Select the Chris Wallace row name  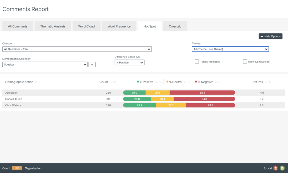tap(13, 105)
